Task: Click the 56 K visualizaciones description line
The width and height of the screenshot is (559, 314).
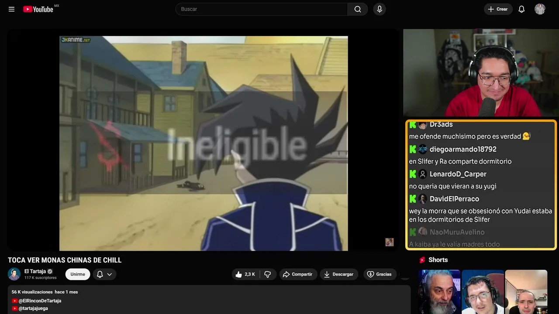Action: pyautogui.click(x=45, y=292)
